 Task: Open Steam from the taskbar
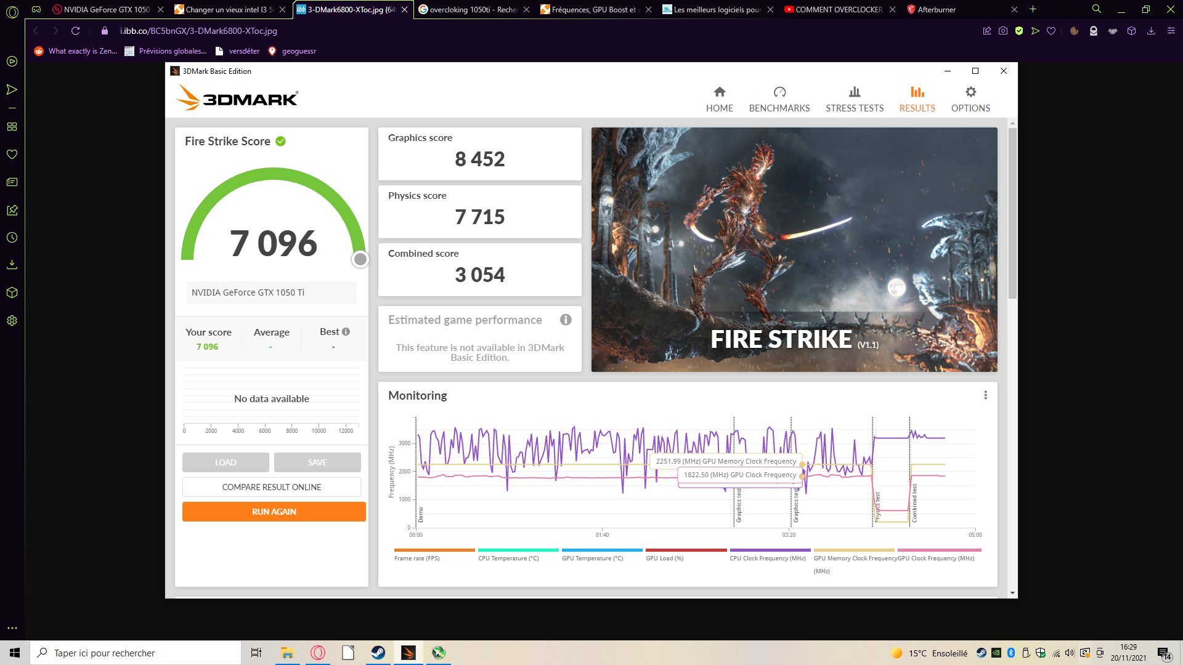pyautogui.click(x=378, y=653)
